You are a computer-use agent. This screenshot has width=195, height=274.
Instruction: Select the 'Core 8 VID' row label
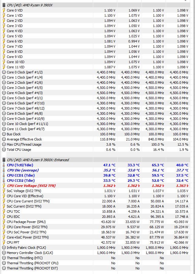click(15, 52)
